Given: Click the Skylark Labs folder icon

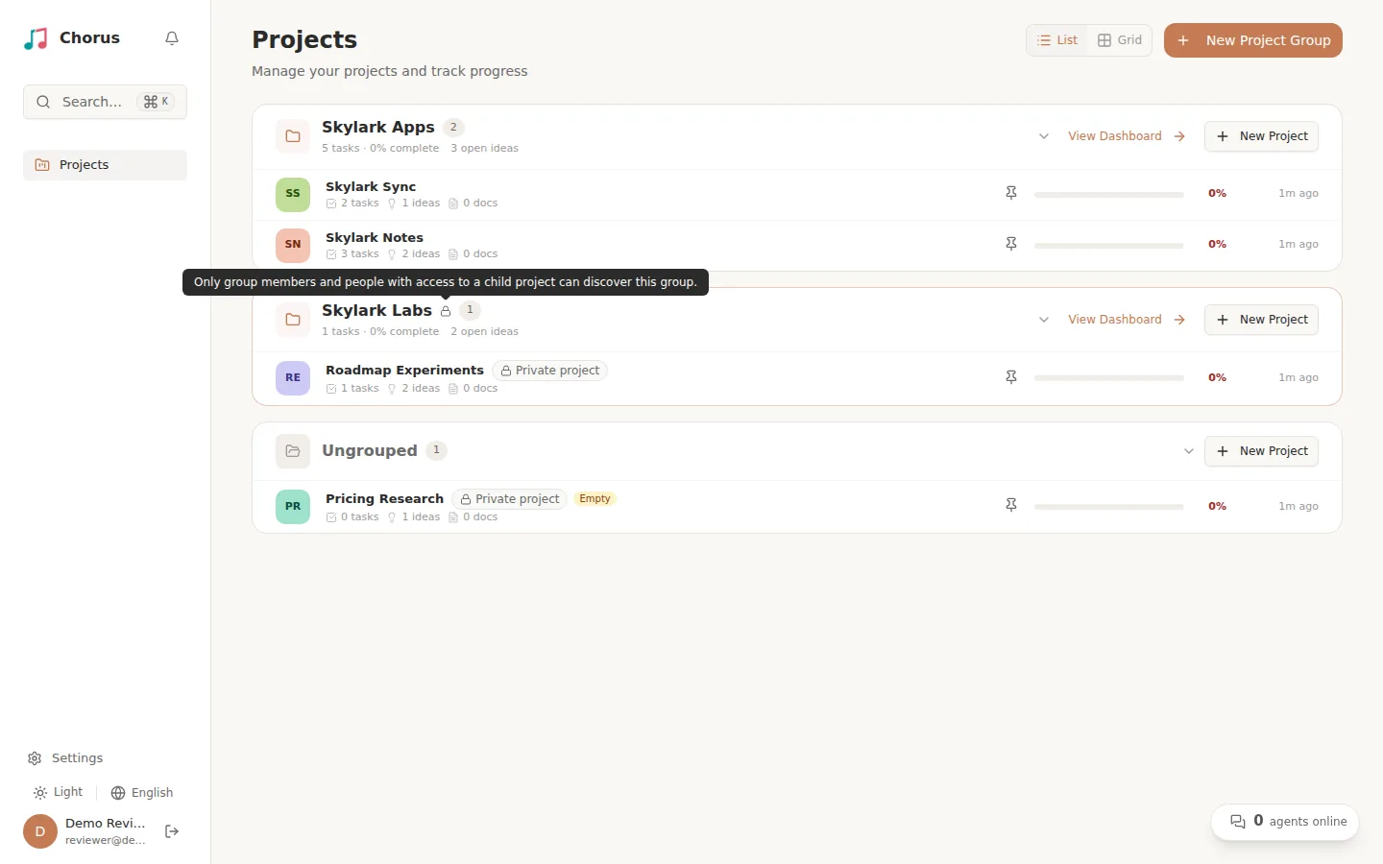Looking at the screenshot, I should (x=293, y=320).
